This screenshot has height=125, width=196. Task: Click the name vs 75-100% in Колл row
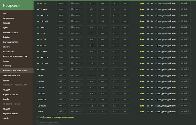(42, 51)
